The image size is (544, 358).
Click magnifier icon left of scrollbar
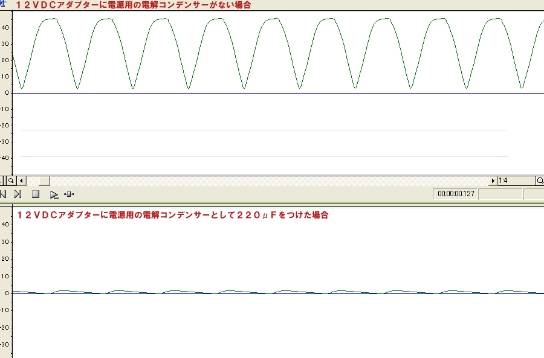point(11,181)
